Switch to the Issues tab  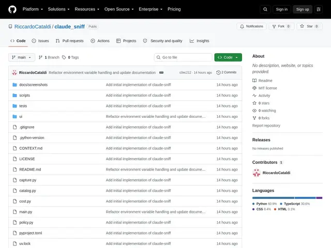[x=40, y=41]
